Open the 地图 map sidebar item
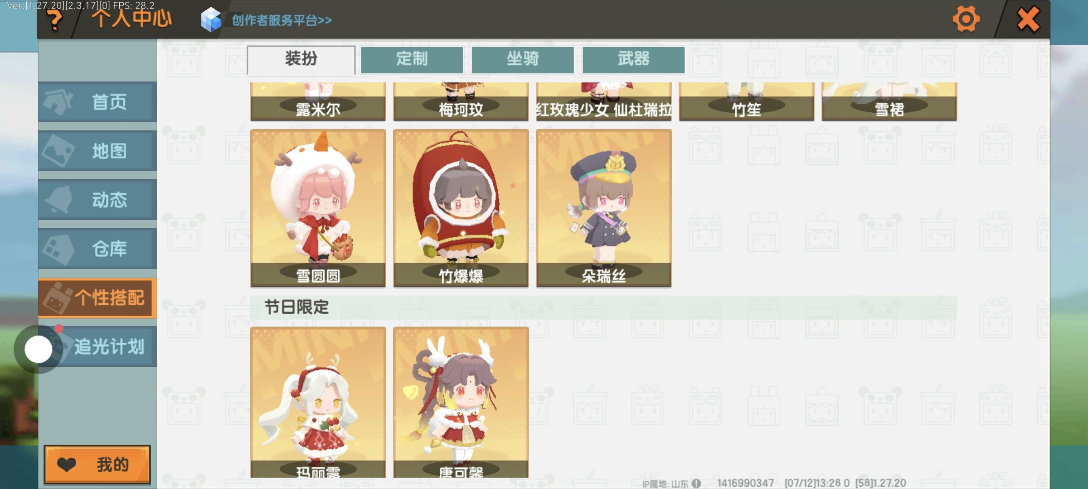The width and height of the screenshot is (1088, 489). 98,151
